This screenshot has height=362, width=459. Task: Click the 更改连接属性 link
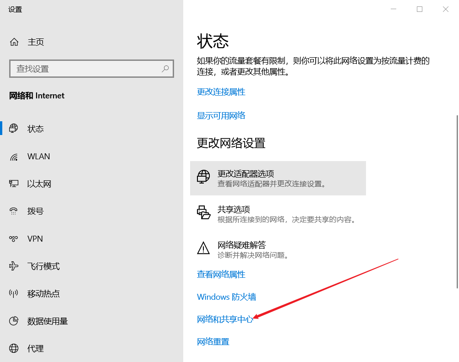pyautogui.click(x=221, y=92)
